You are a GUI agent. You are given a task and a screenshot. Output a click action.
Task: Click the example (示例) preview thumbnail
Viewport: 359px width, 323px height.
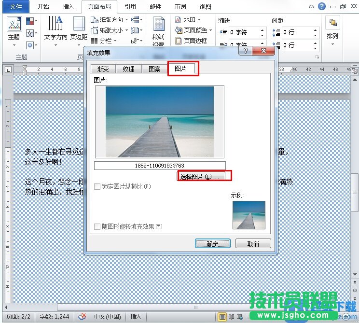click(x=249, y=215)
